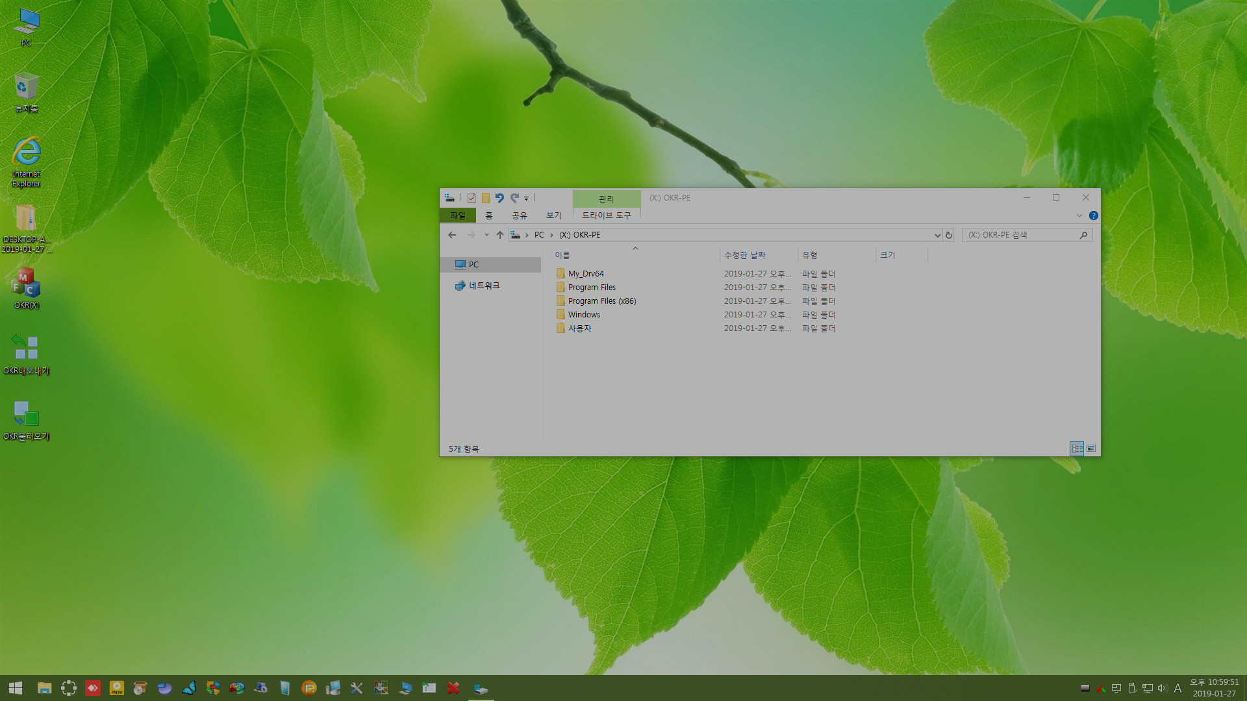
Task: Open the 드라이브 도구 ribbon tab
Action: [x=607, y=215]
